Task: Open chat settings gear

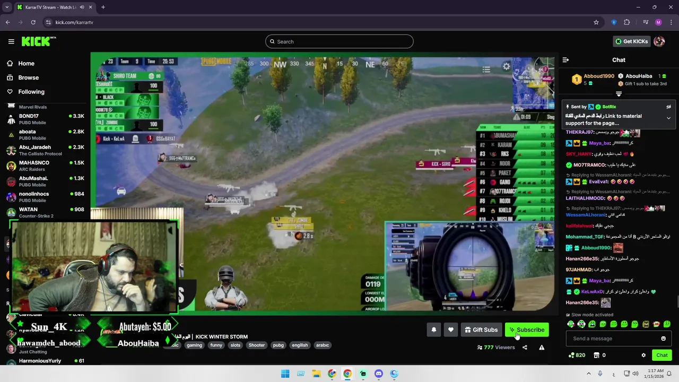Action: [x=643, y=355]
